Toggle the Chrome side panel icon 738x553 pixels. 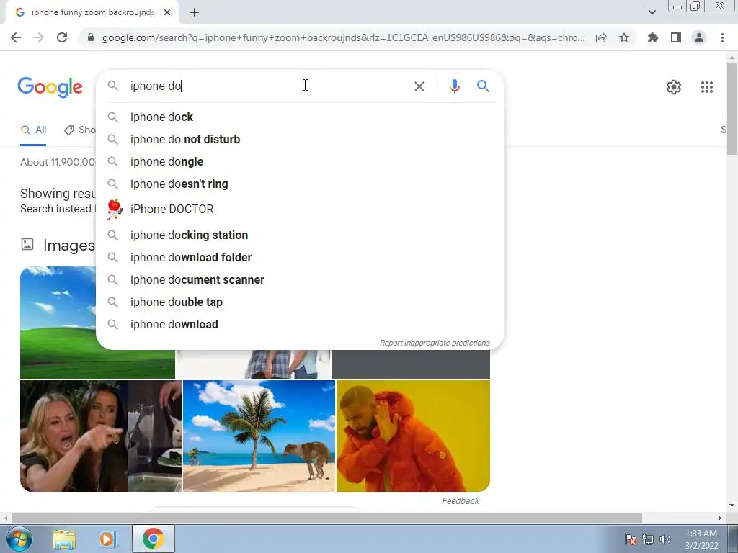(x=676, y=37)
